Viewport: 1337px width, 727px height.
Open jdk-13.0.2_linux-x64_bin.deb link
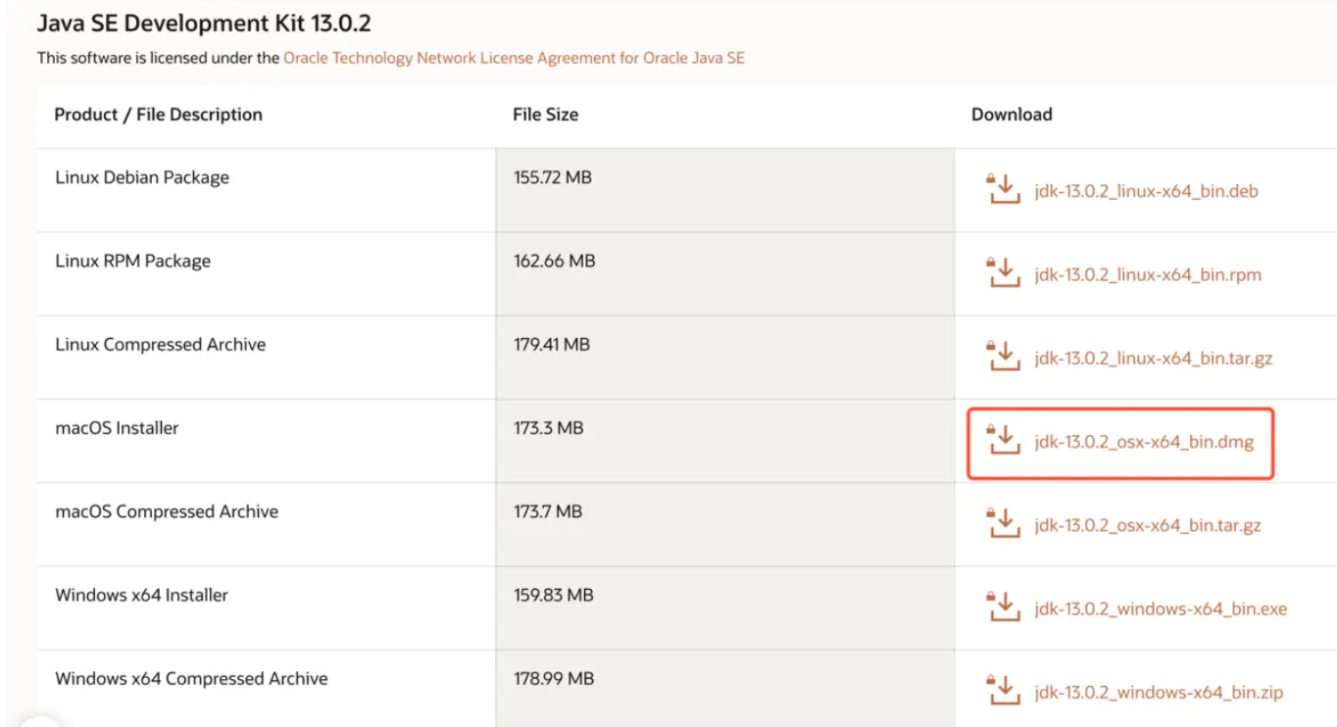tap(1146, 191)
